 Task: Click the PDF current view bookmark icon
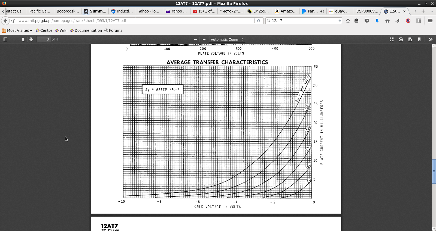coord(419,39)
